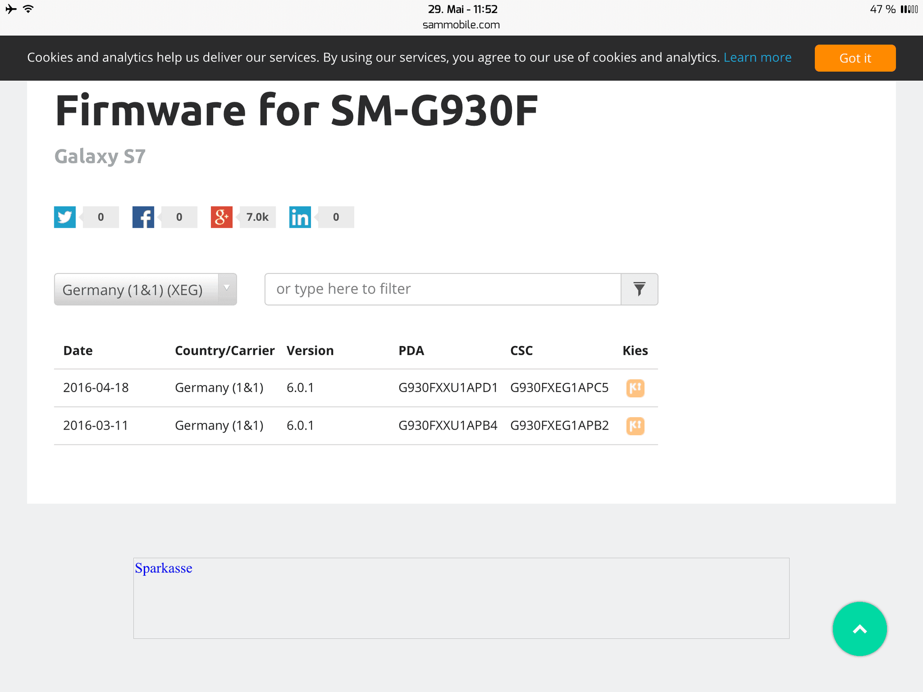
Task: Select the Kies column header
Action: coord(635,351)
